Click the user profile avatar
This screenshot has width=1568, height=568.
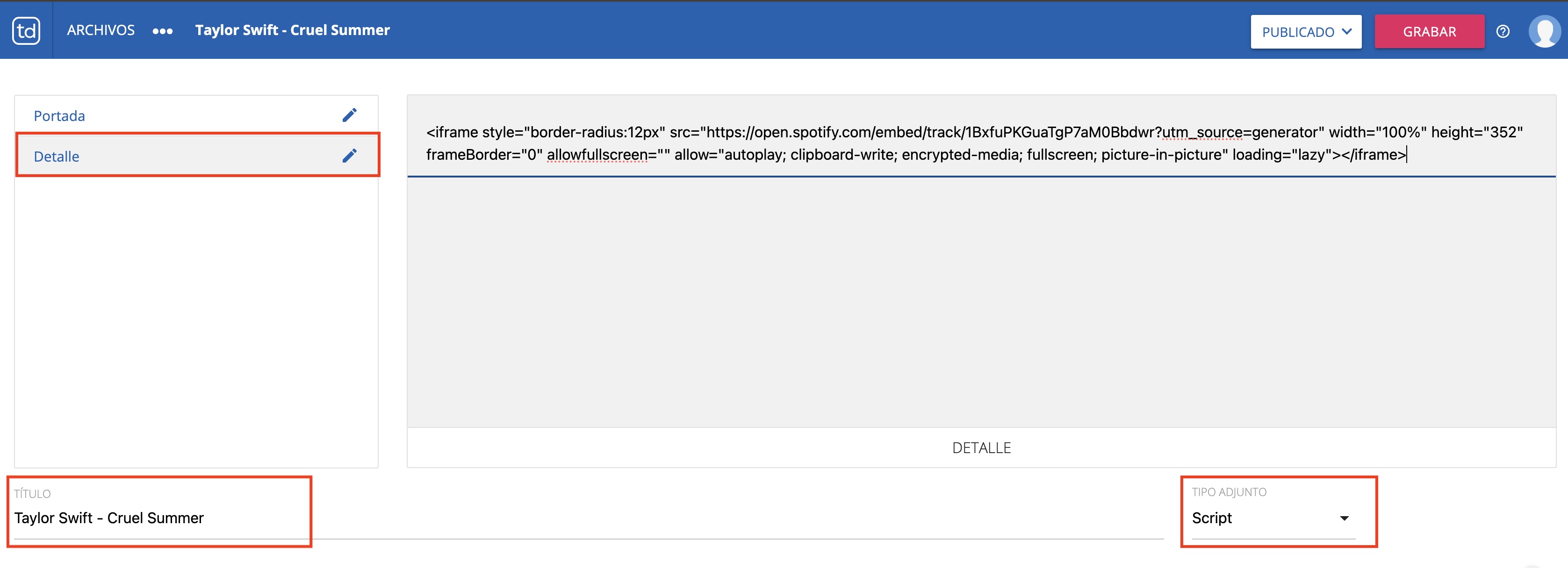pyautogui.click(x=1544, y=32)
